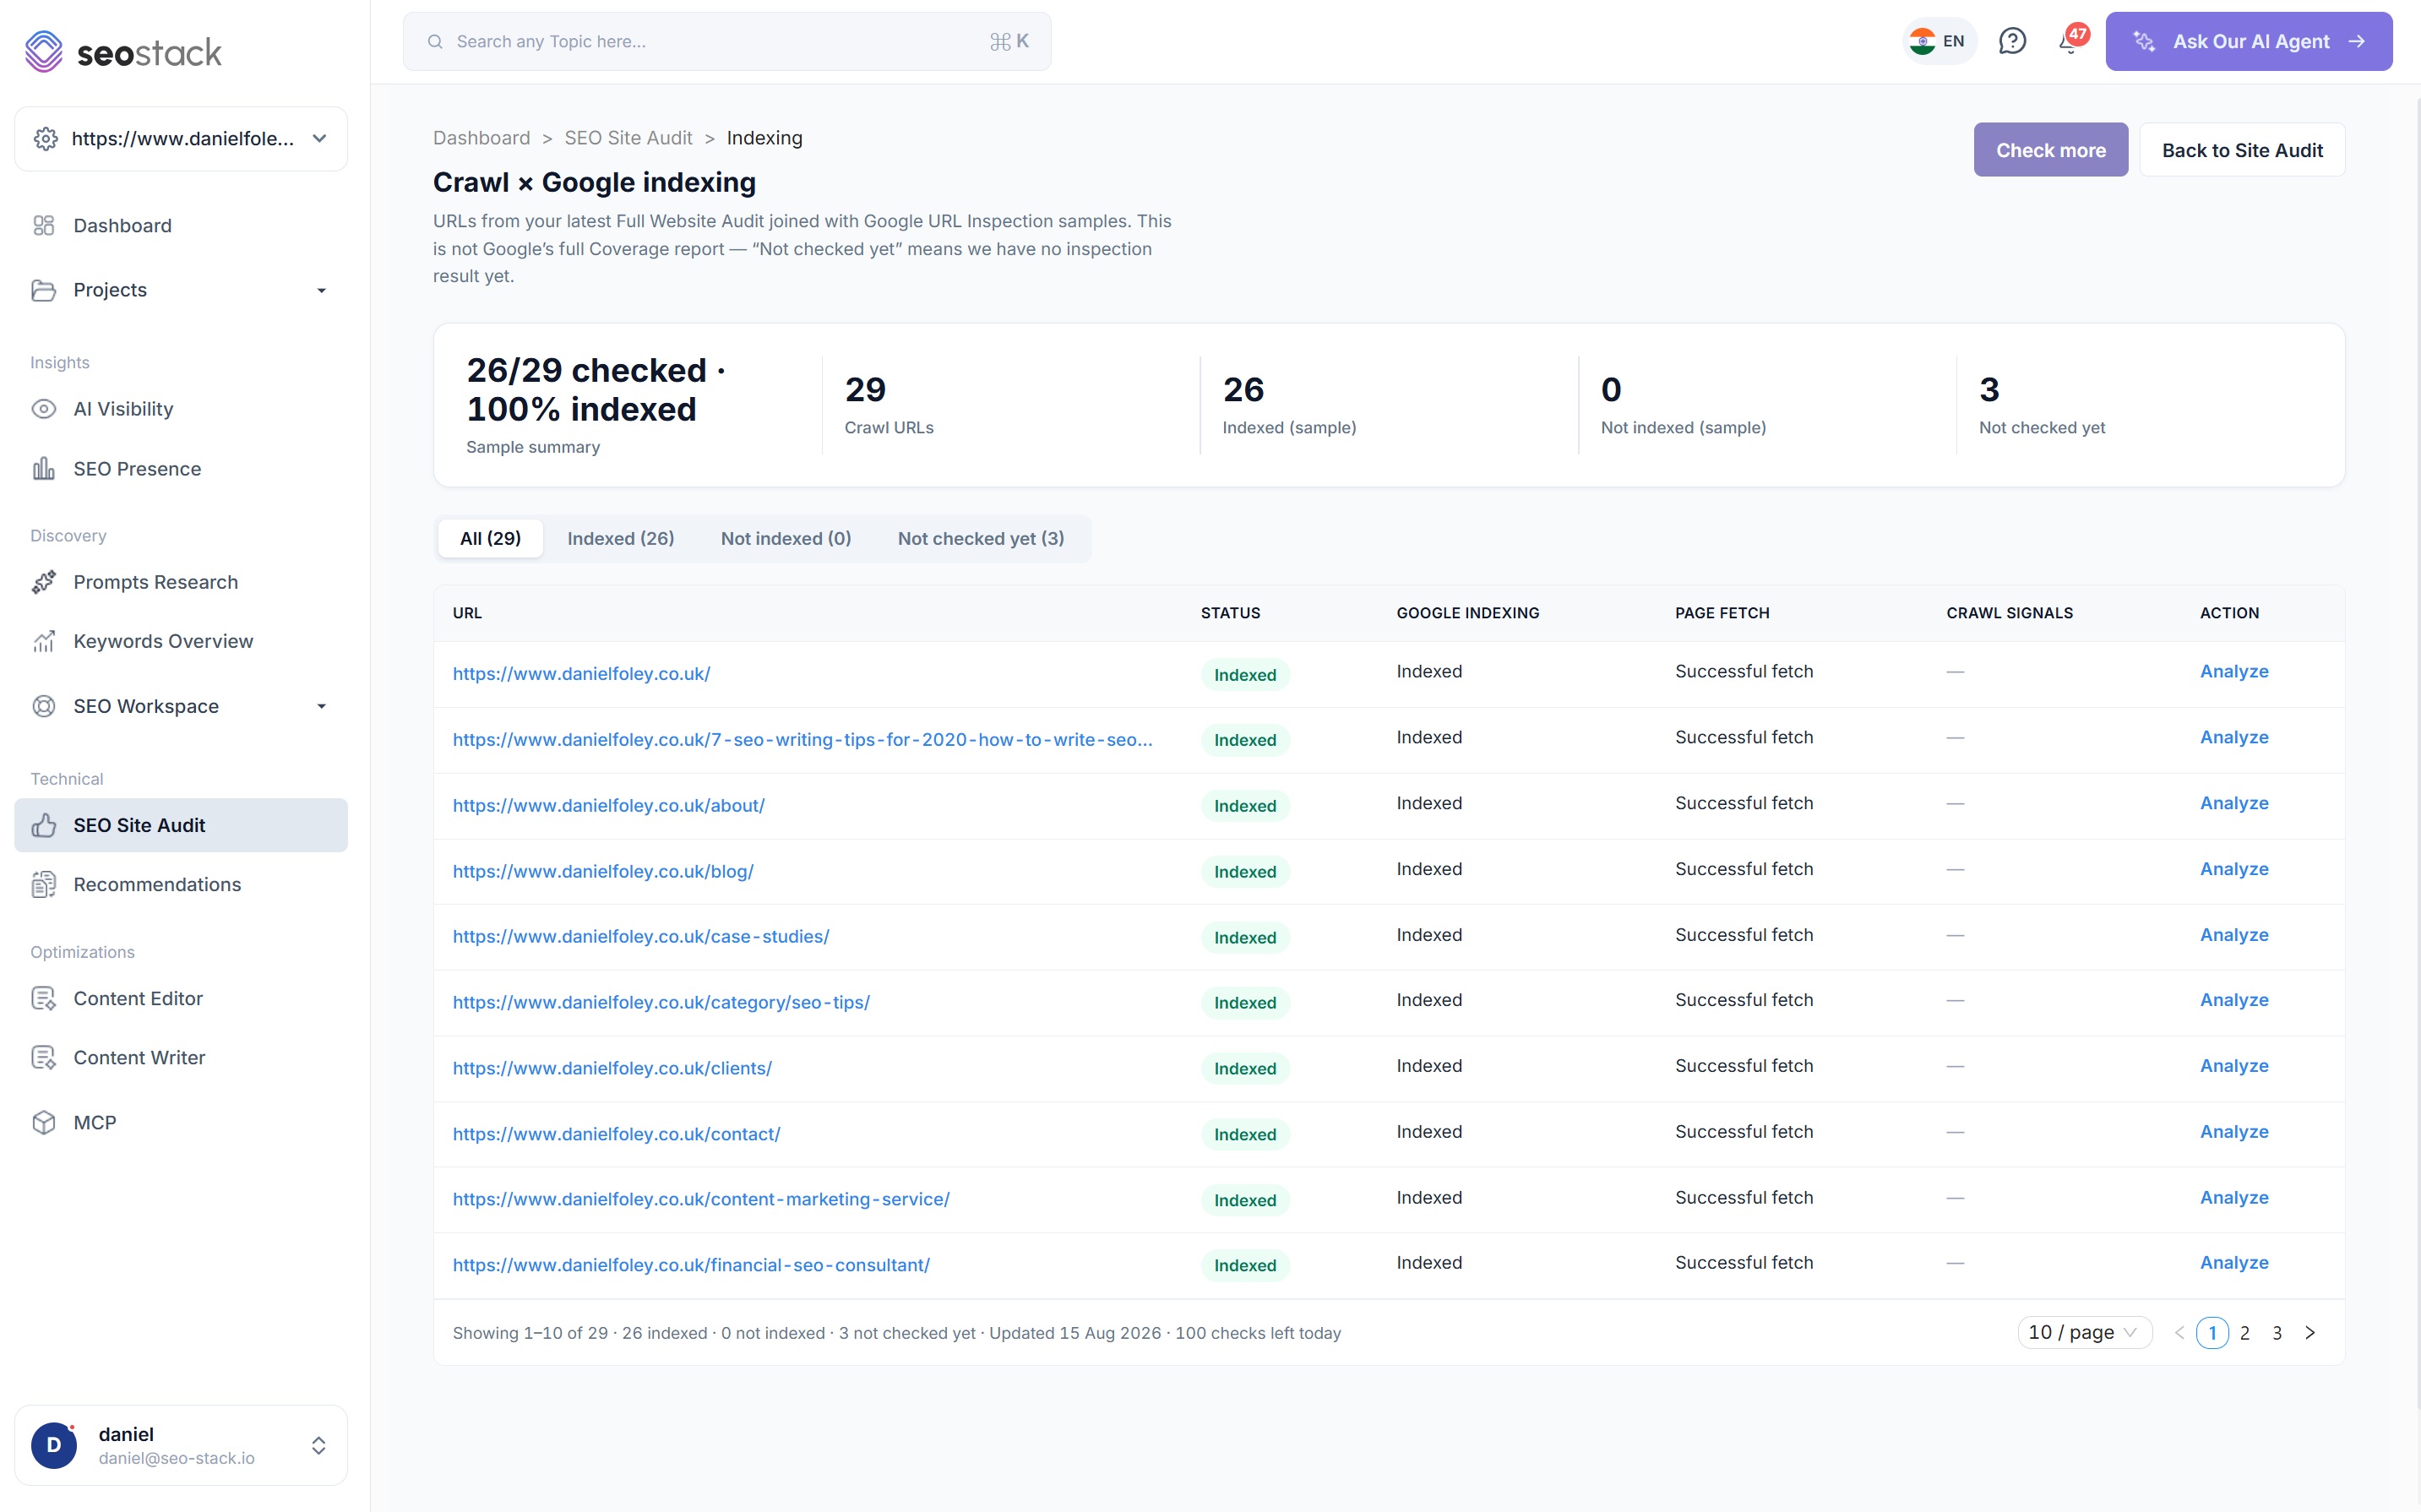
Task: Open Content Writer in the sidebar
Action: [x=181, y=1057]
